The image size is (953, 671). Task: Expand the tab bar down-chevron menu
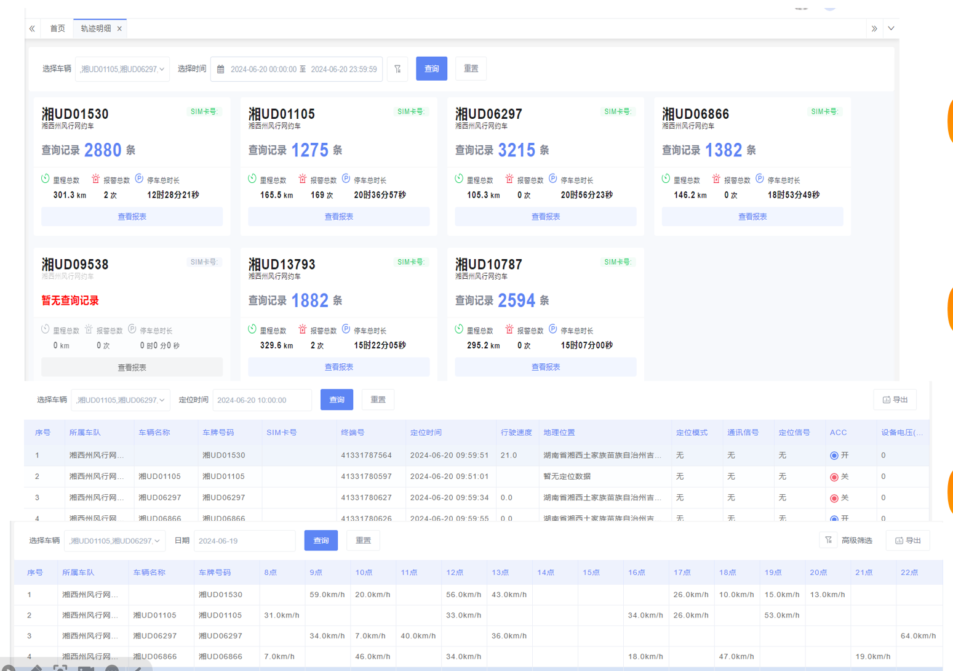point(891,28)
